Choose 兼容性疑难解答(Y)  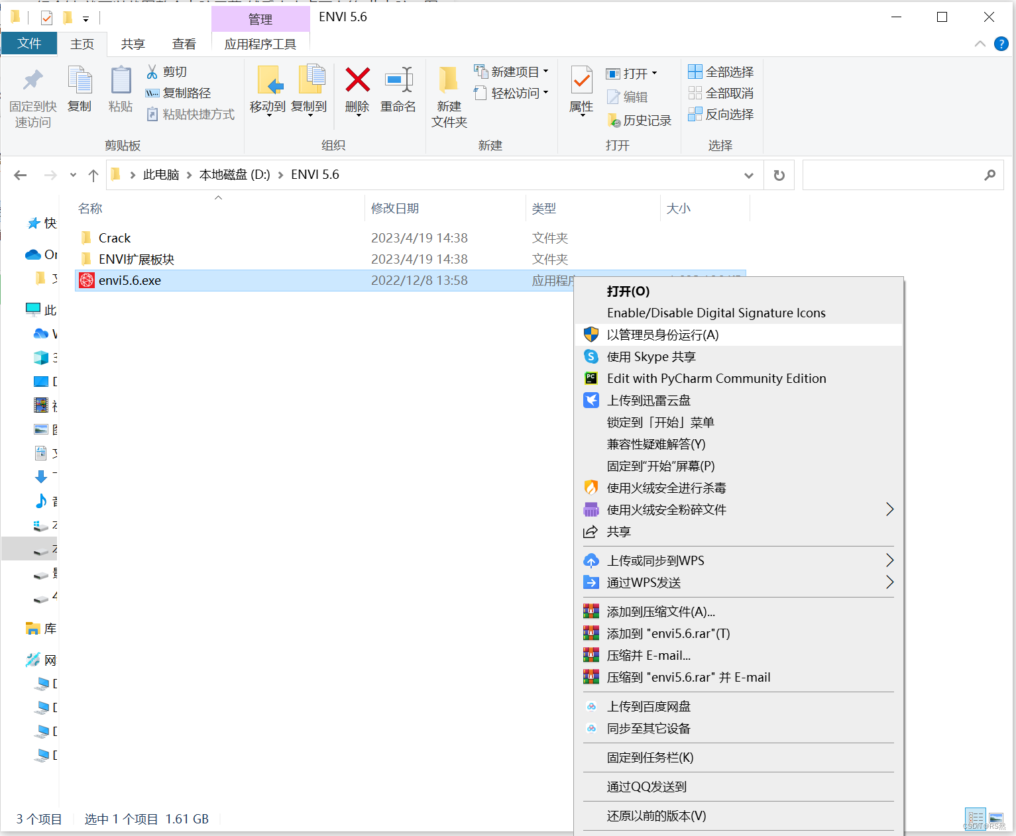click(x=739, y=444)
